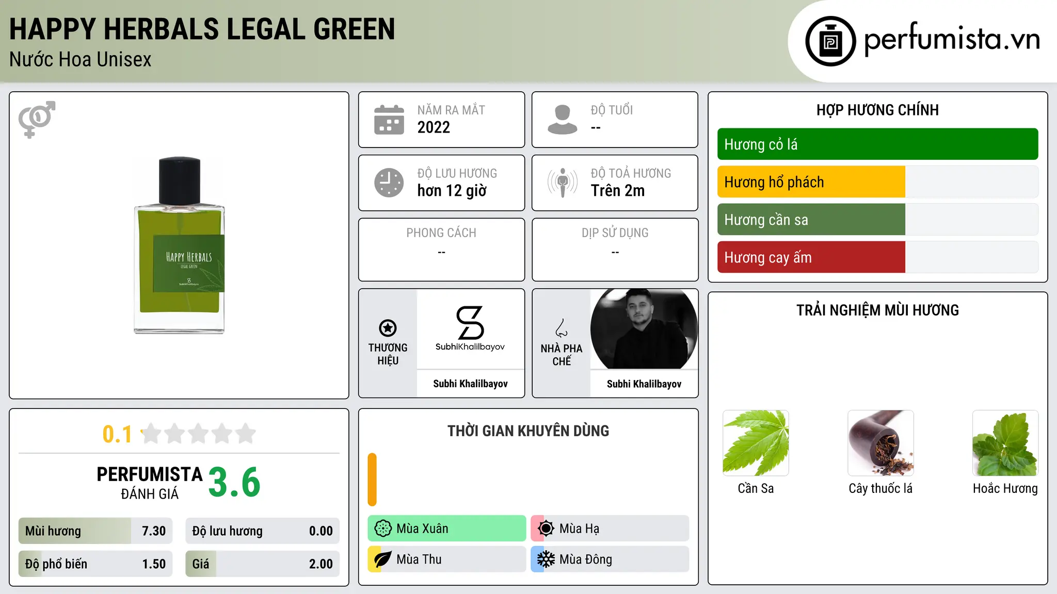The width and height of the screenshot is (1057, 594).
Task: Click the summer sun icon
Action: 546,529
